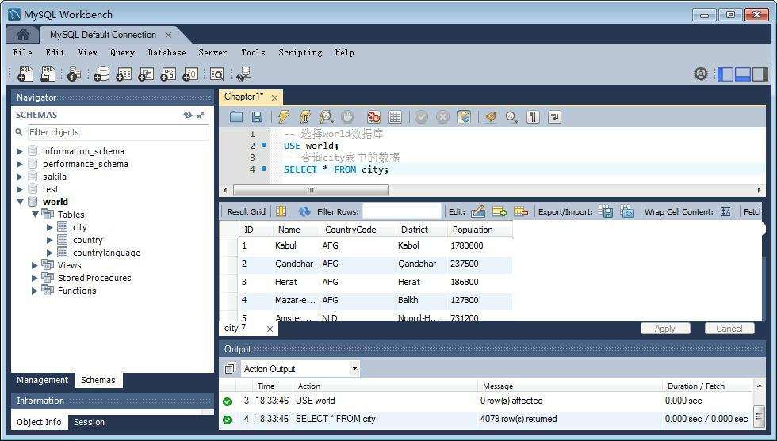Toggle stop-on-error script execution icon
Image resolution: width=777 pixels, height=441 pixels.
(373, 117)
